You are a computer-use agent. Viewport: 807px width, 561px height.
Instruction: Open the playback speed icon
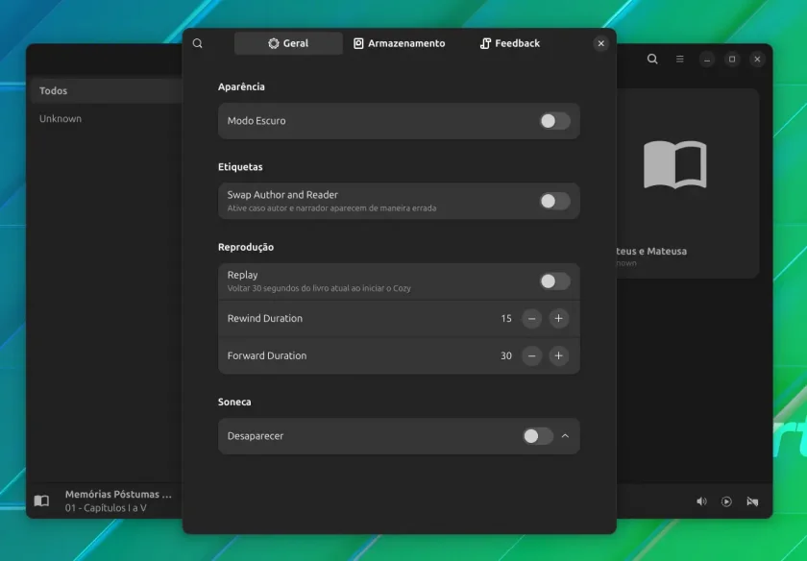(726, 501)
